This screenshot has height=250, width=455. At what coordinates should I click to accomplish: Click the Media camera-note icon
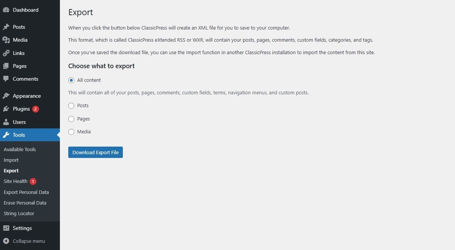(6, 40)
